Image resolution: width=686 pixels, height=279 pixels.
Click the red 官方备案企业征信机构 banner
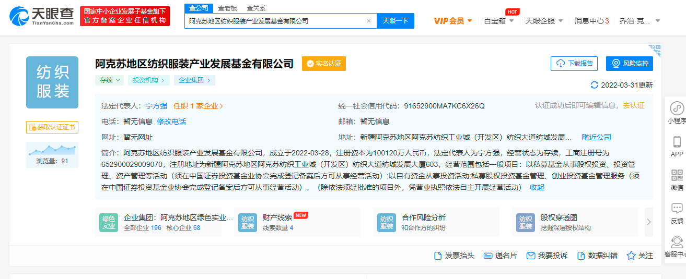coord(125,16)
